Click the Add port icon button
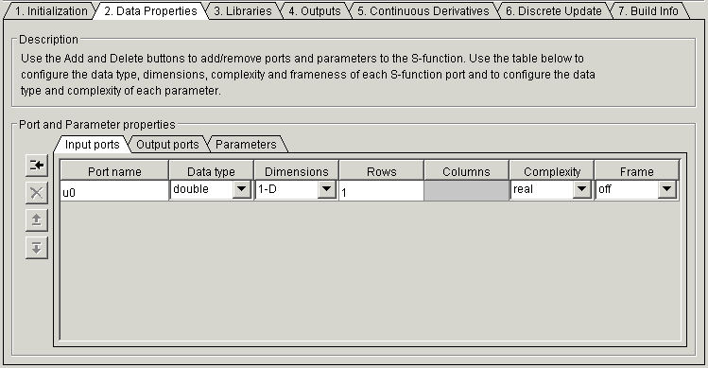This screenshot has width=708, height=368. tap(37, 165)
